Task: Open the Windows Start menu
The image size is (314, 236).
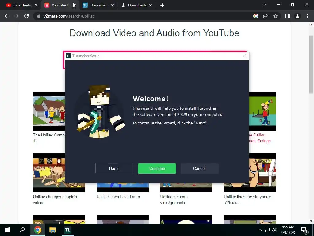Action: [7, 230]
